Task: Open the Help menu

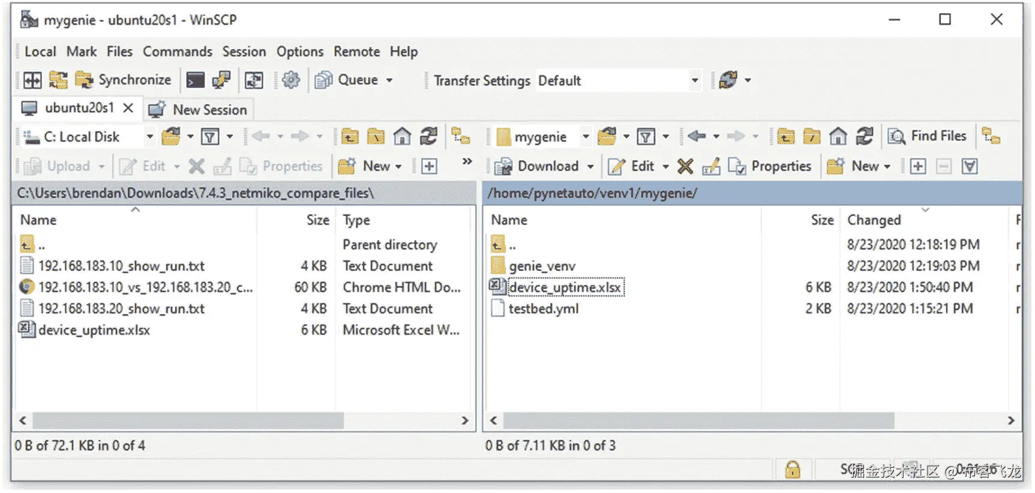Action: click(404, 52)
